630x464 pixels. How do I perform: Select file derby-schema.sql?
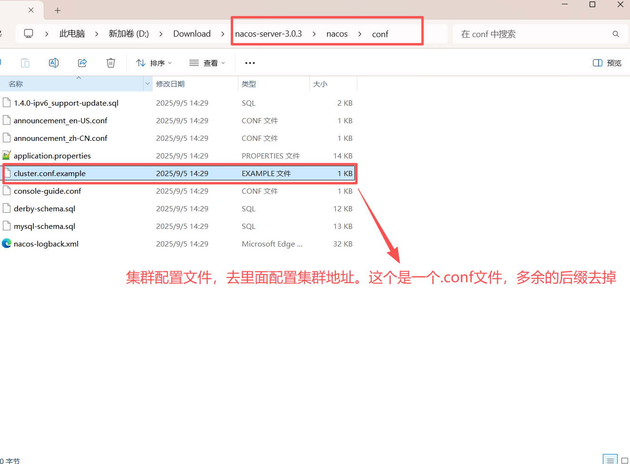44,208
